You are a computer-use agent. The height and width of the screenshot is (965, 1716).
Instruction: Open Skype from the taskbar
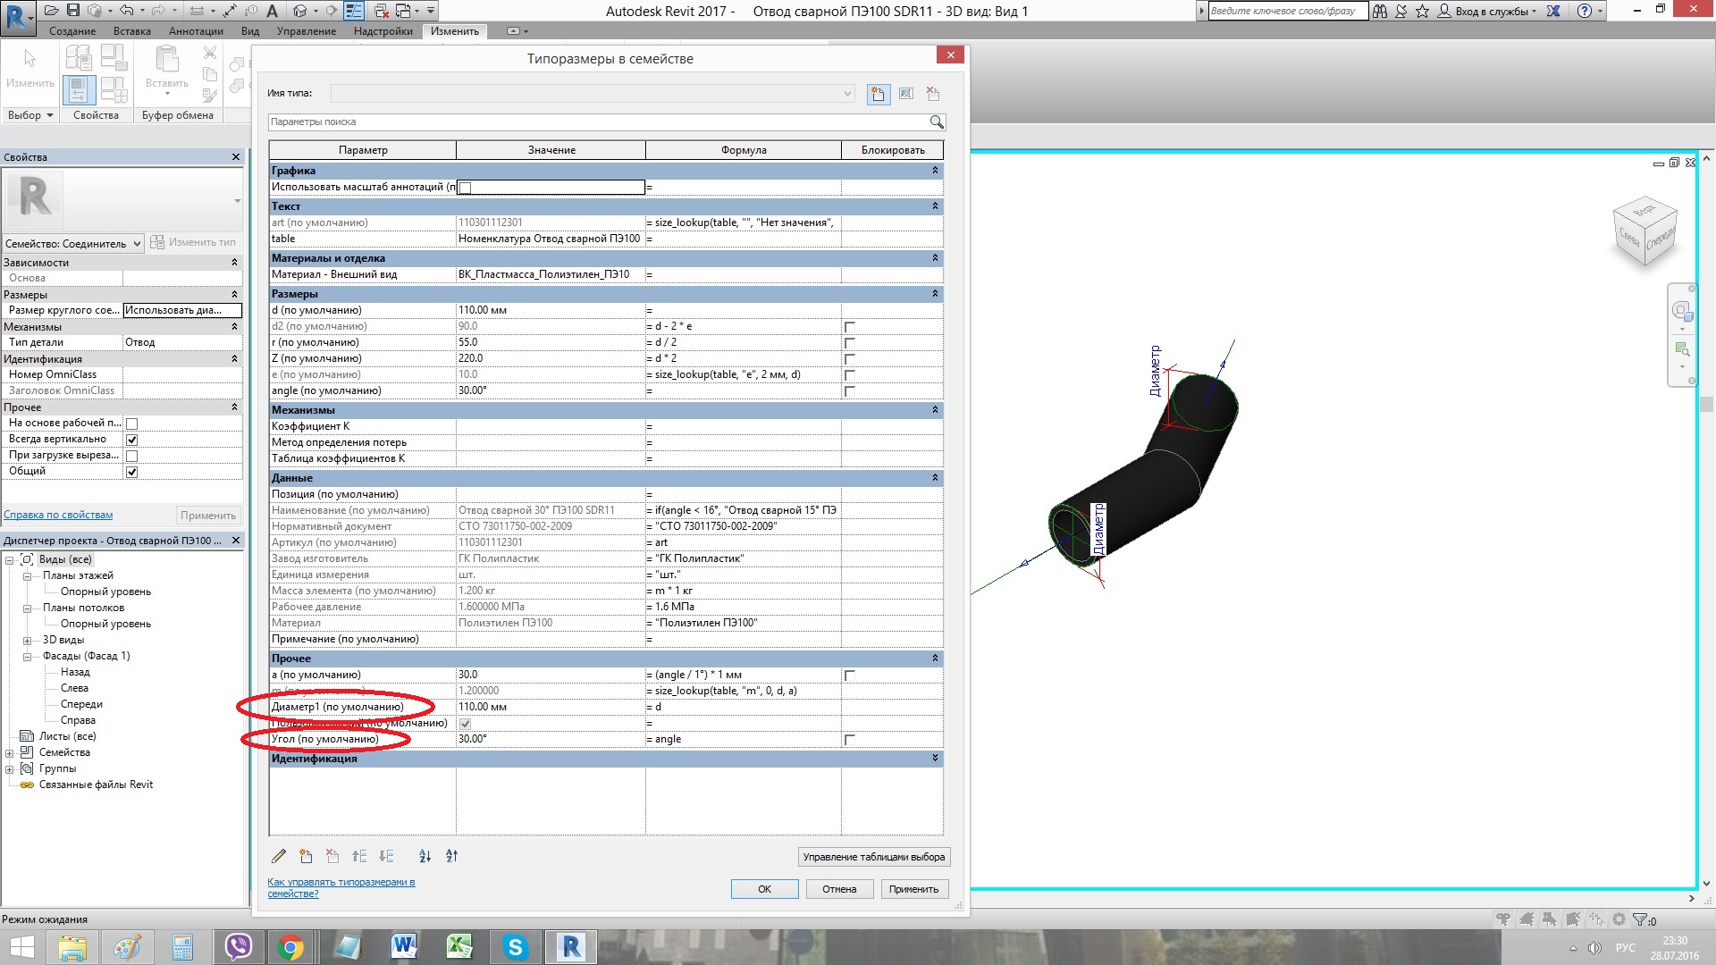click(x=515, y=947)
